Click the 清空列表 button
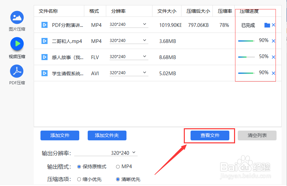Screen dimensions: 287x186 pos(257,135)
